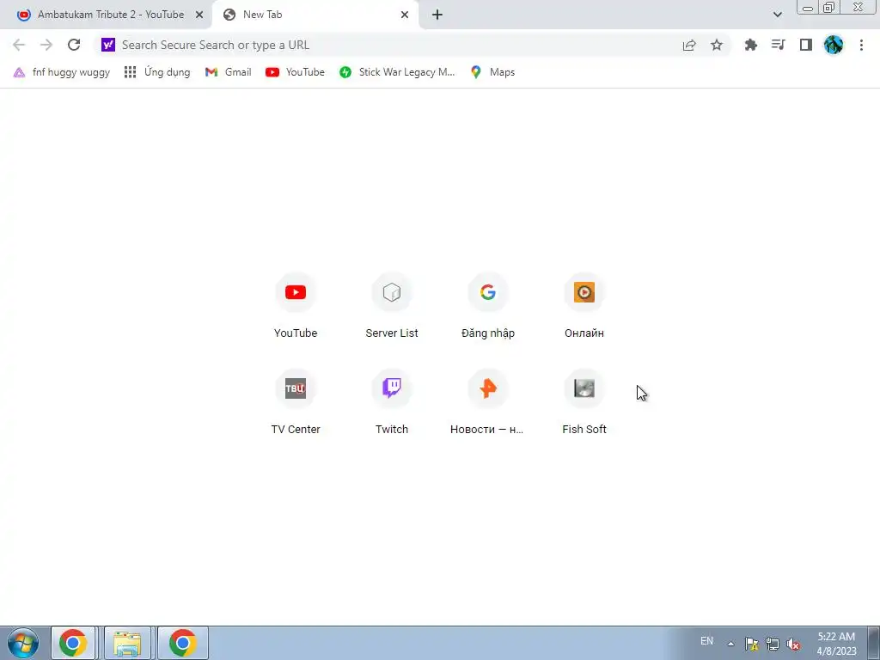Select the New Tab tab
Viewport: 880px width, 660px height.
[315, 15]
